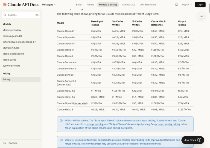Viewport: 210px width, 148px height.
Task: Focus the Search input field
Action: click(21, 15)
